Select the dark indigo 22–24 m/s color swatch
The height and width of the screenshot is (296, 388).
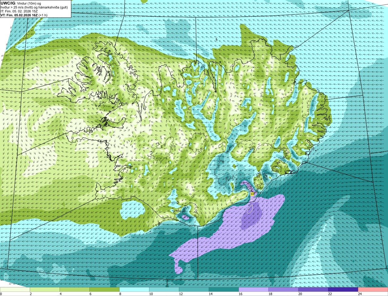343,290
